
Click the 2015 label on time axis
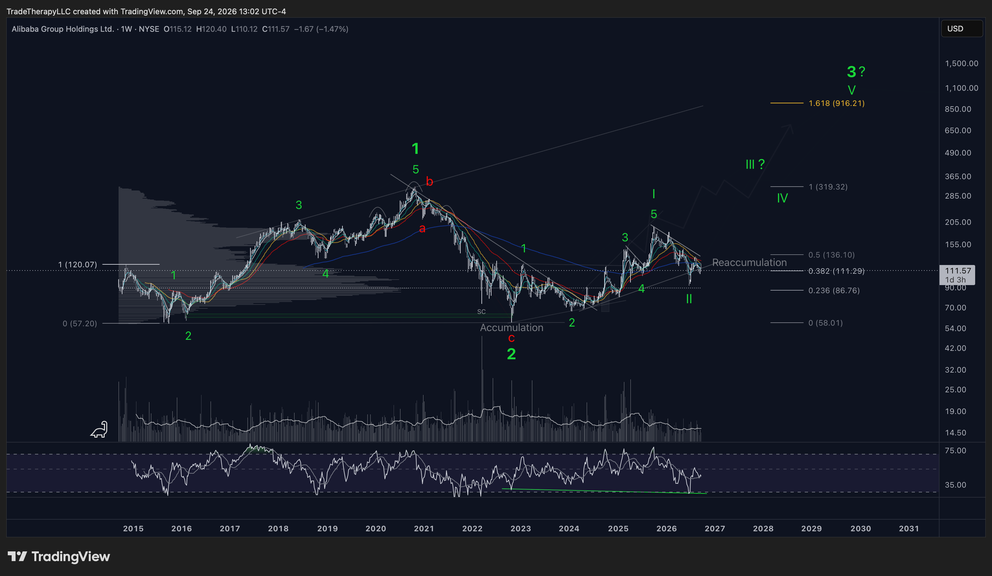click(133, 529)
